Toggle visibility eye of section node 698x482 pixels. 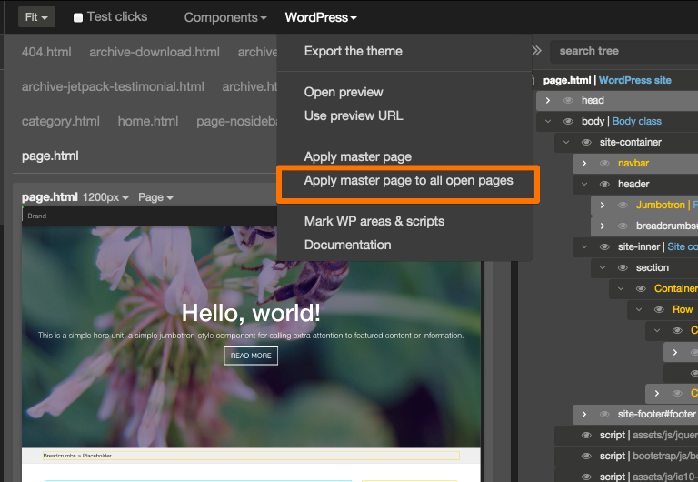623,267
